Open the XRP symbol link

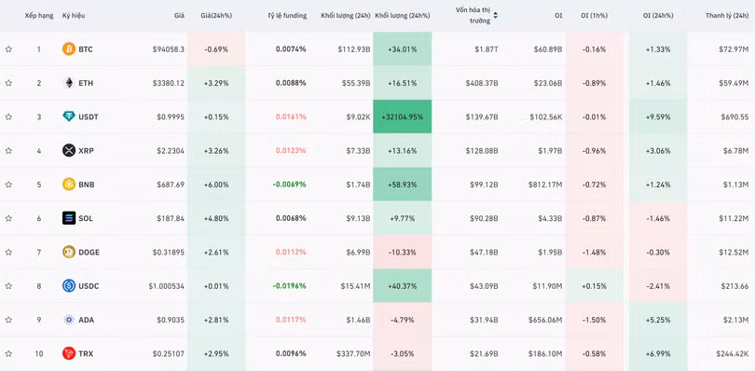click(86, 150)
